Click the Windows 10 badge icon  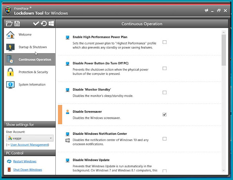[67, 140]
